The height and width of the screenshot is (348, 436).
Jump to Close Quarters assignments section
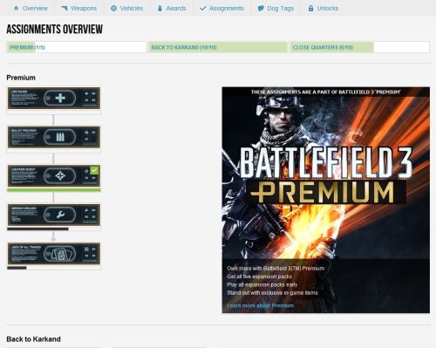pyautogui.click(x=359, y=47)
